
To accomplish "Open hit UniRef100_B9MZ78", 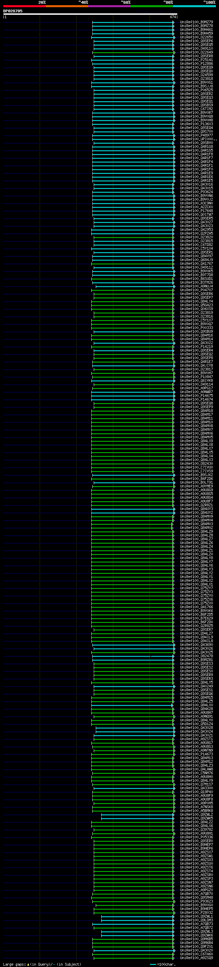I will tap(196, 26).
